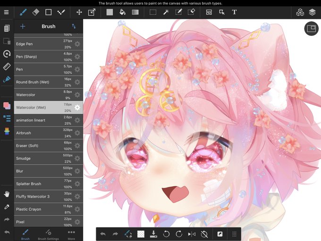Select the Text tool
The height and width of the screenshot is (241, 321).
pos(235,12)
